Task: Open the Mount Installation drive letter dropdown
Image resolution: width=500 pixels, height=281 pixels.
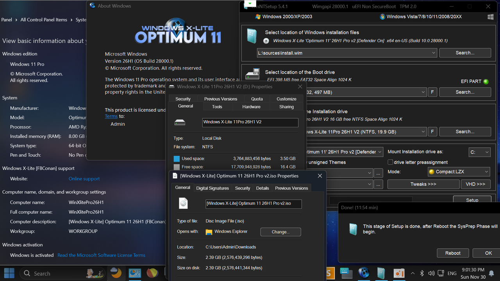Action: (x=479, y=152)
